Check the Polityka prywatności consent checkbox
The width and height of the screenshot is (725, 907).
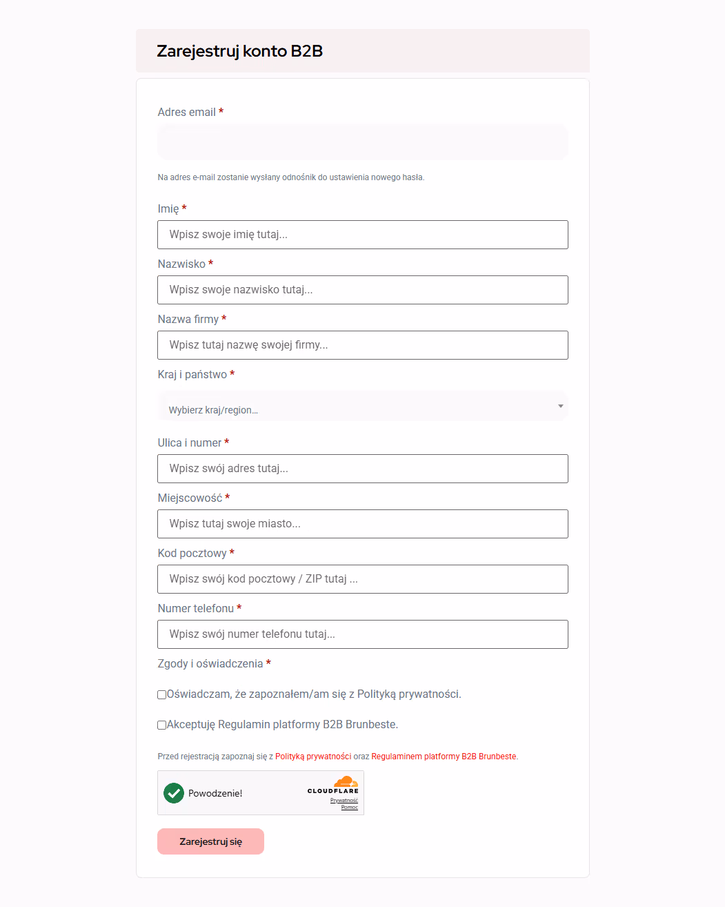pos(162,695)
